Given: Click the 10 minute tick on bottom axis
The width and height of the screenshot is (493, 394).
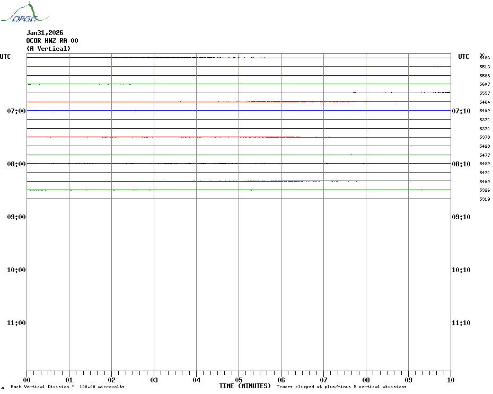Looking at the screenshot, I should pyautogui.click(x=451, y=380).
